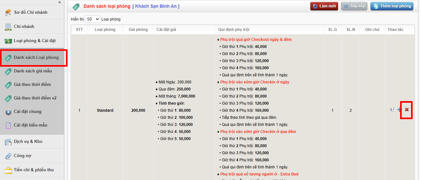421x180 pixels.
Task: Collapse the sidebar with the double-arrow icon
Action: click(x=59, y=2)
